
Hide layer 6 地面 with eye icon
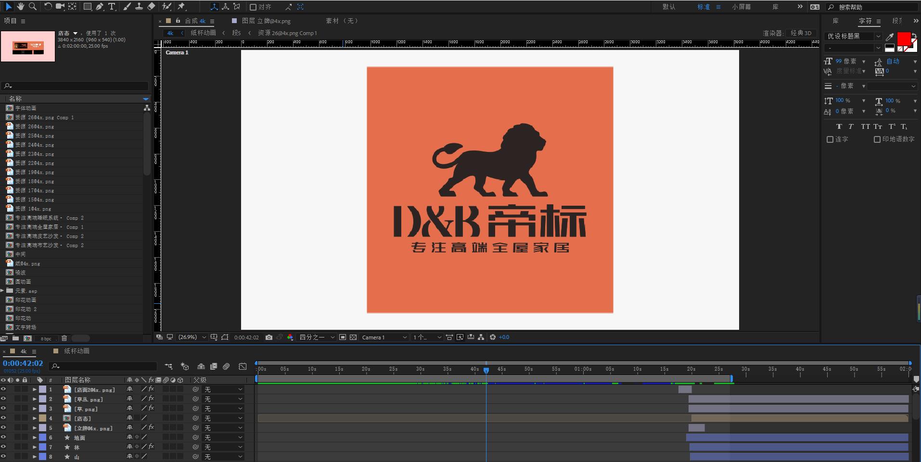coord(3,437)
